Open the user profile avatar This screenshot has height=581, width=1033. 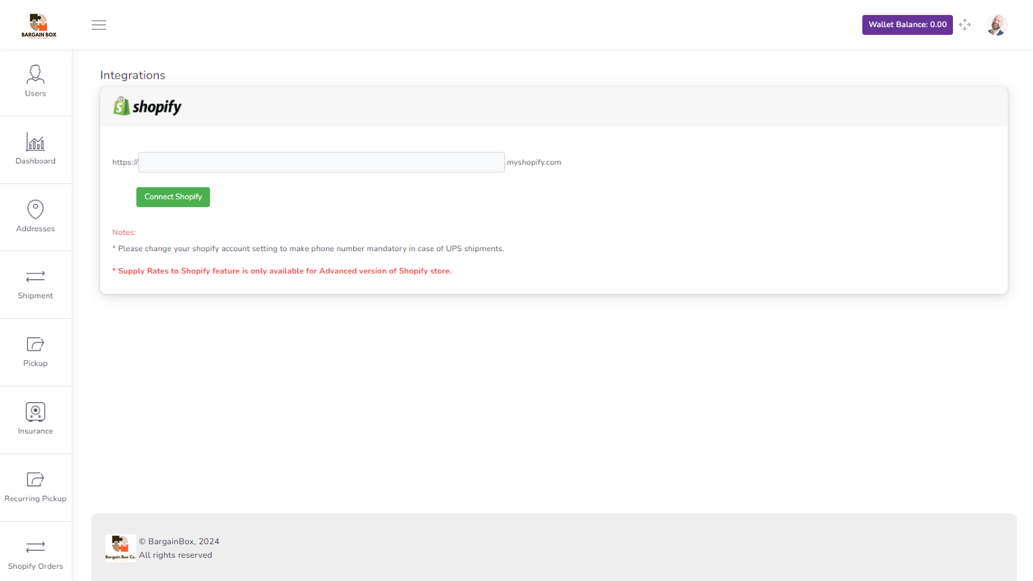point(997,25)
